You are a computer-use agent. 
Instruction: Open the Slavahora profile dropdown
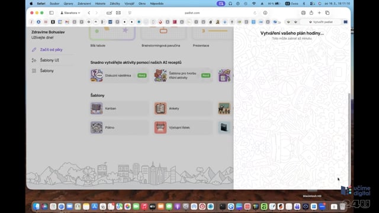[x=70, y=13]
